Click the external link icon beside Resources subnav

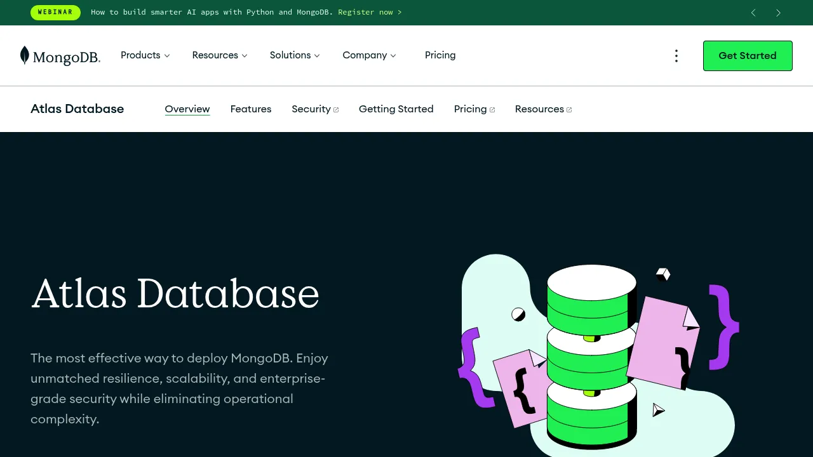569,110
